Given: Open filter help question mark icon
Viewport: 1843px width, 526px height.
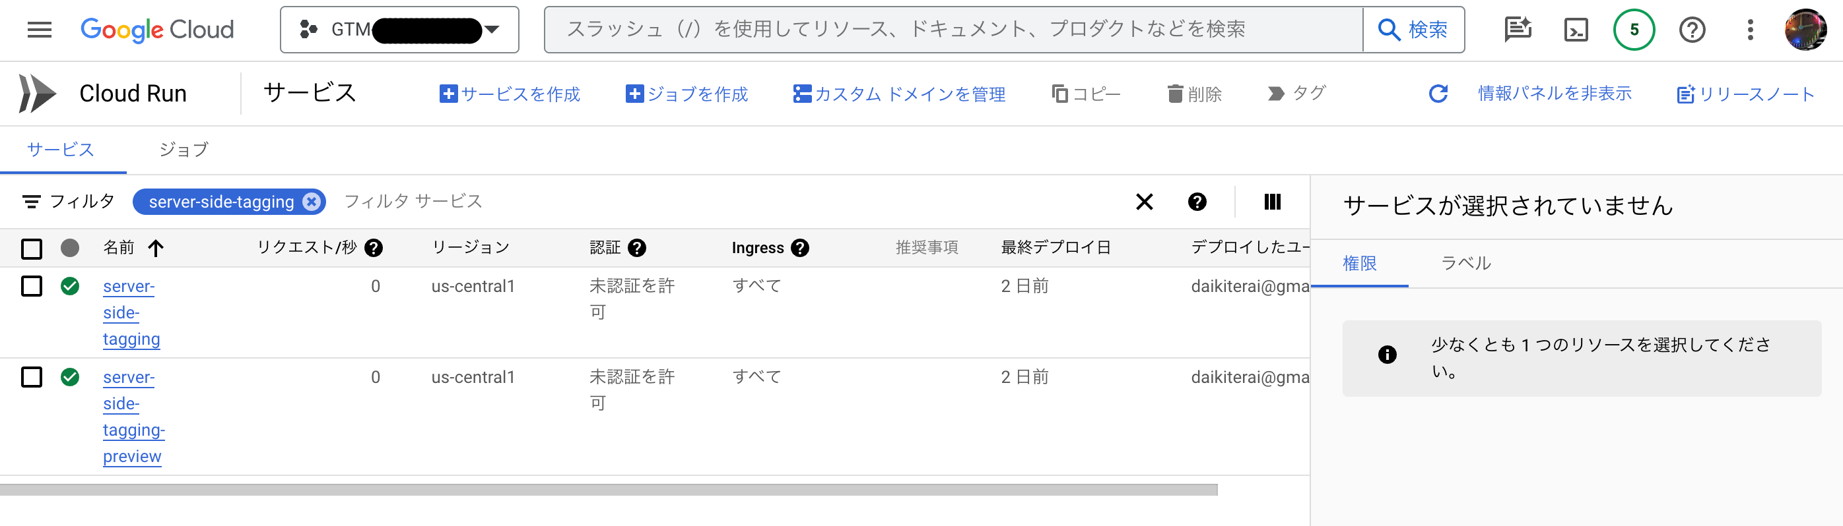Looking at the screenshot, I should point(1197,202).
